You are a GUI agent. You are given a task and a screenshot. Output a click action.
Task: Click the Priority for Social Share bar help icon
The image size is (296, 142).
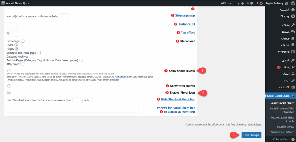(161, 112)
